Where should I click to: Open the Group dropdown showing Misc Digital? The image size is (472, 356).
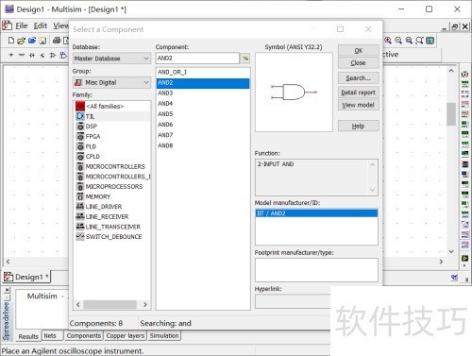(x=111, y=82)
